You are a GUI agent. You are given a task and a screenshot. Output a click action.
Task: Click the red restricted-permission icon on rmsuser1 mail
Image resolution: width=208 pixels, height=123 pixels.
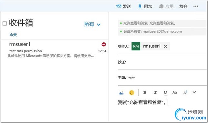[x=104, y=44]
